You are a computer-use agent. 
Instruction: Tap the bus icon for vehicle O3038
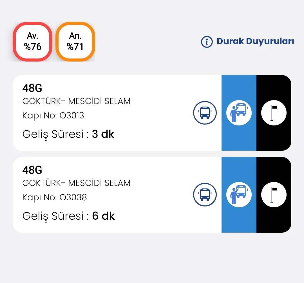[205, 195]
